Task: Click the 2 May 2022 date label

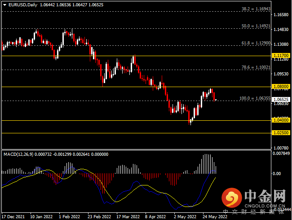Action: [x=185, y=217]
